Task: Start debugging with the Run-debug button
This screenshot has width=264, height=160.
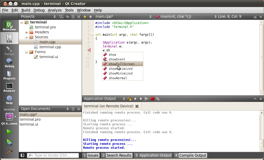Action: pos(9,142)
